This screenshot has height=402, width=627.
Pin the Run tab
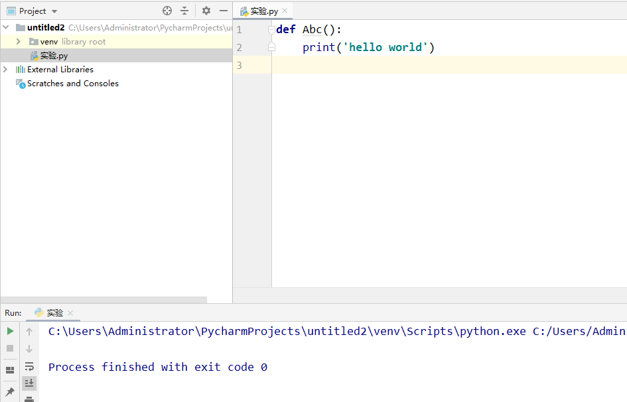pyautogui.click(x=10, y=391)
